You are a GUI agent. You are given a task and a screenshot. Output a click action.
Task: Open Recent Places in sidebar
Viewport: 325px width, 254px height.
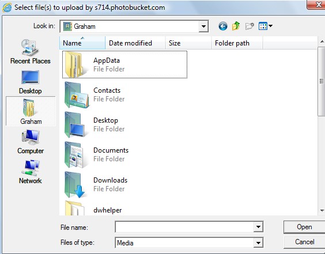pos(31,52)
